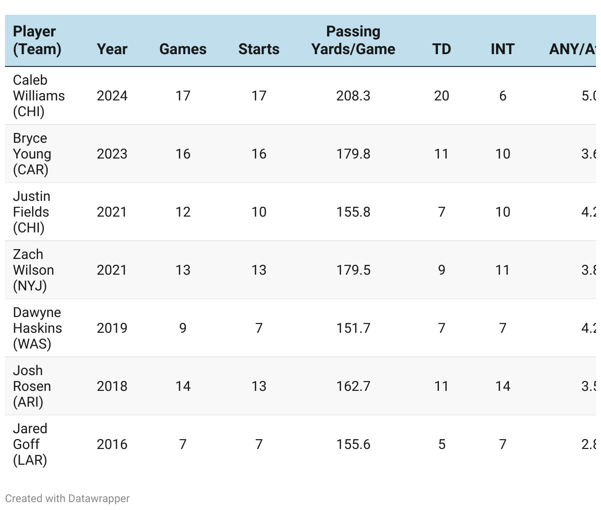The height and width of the screenshot is (510, 601).
Task: Select the Josh Rosen (ARI) cell
Action: 32,386
